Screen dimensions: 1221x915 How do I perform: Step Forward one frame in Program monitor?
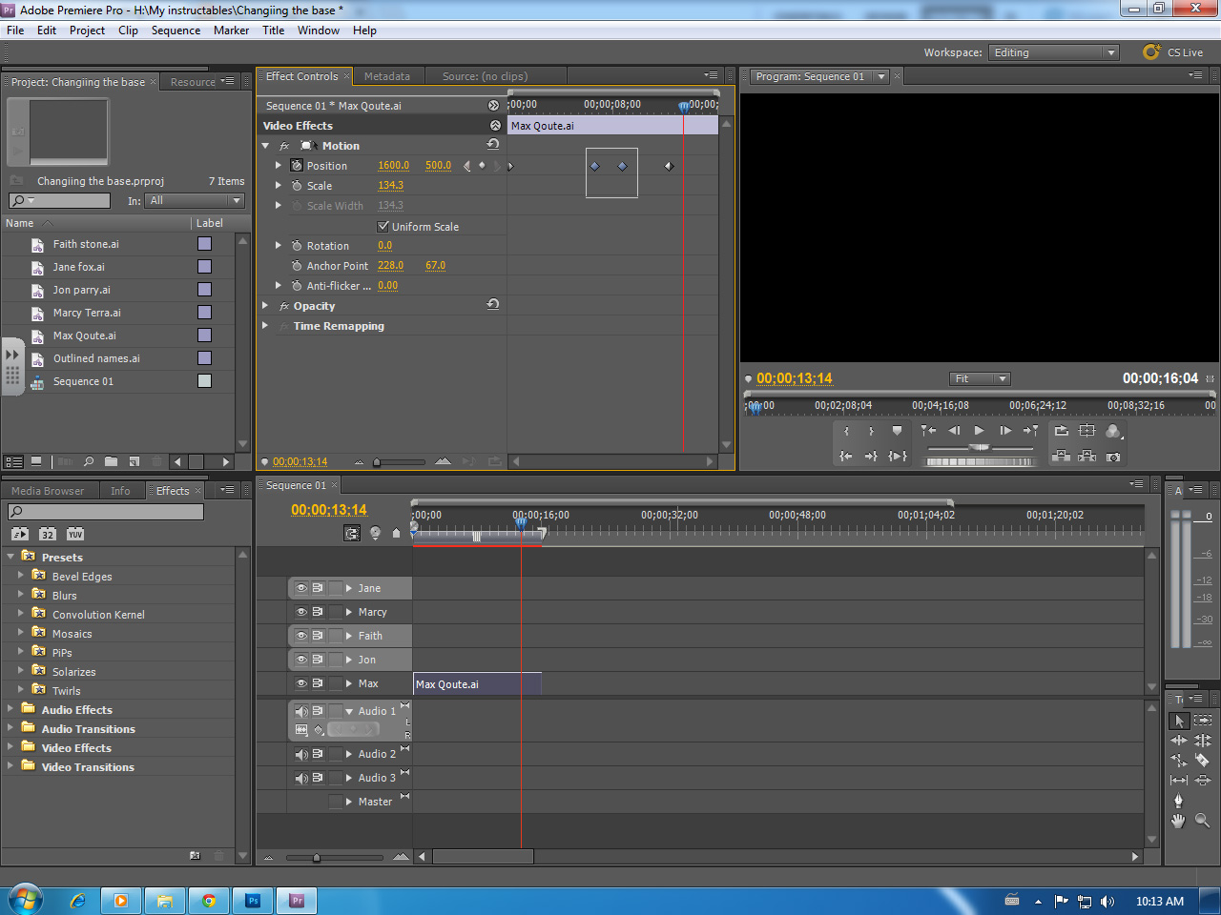point(1004,431)
